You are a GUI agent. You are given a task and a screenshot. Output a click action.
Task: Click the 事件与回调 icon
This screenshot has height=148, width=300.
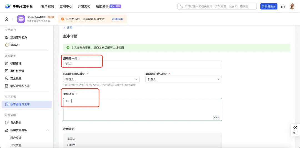pyautogui.click(x=7, y=71)
